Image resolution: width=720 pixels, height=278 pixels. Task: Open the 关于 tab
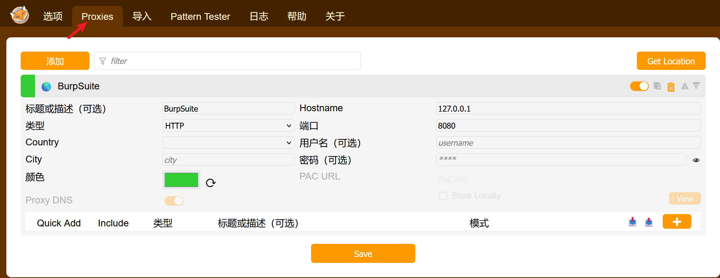pyautogui.click(x=335, y=16)
